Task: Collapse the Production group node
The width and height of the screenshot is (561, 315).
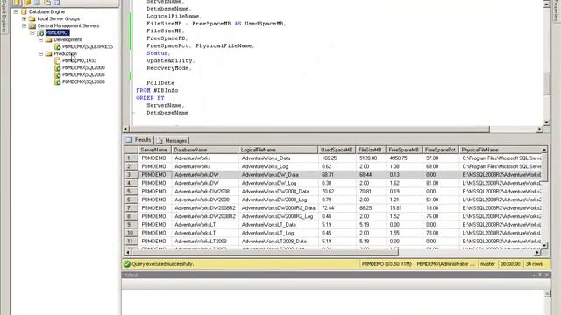Action: tap(41, 53)
